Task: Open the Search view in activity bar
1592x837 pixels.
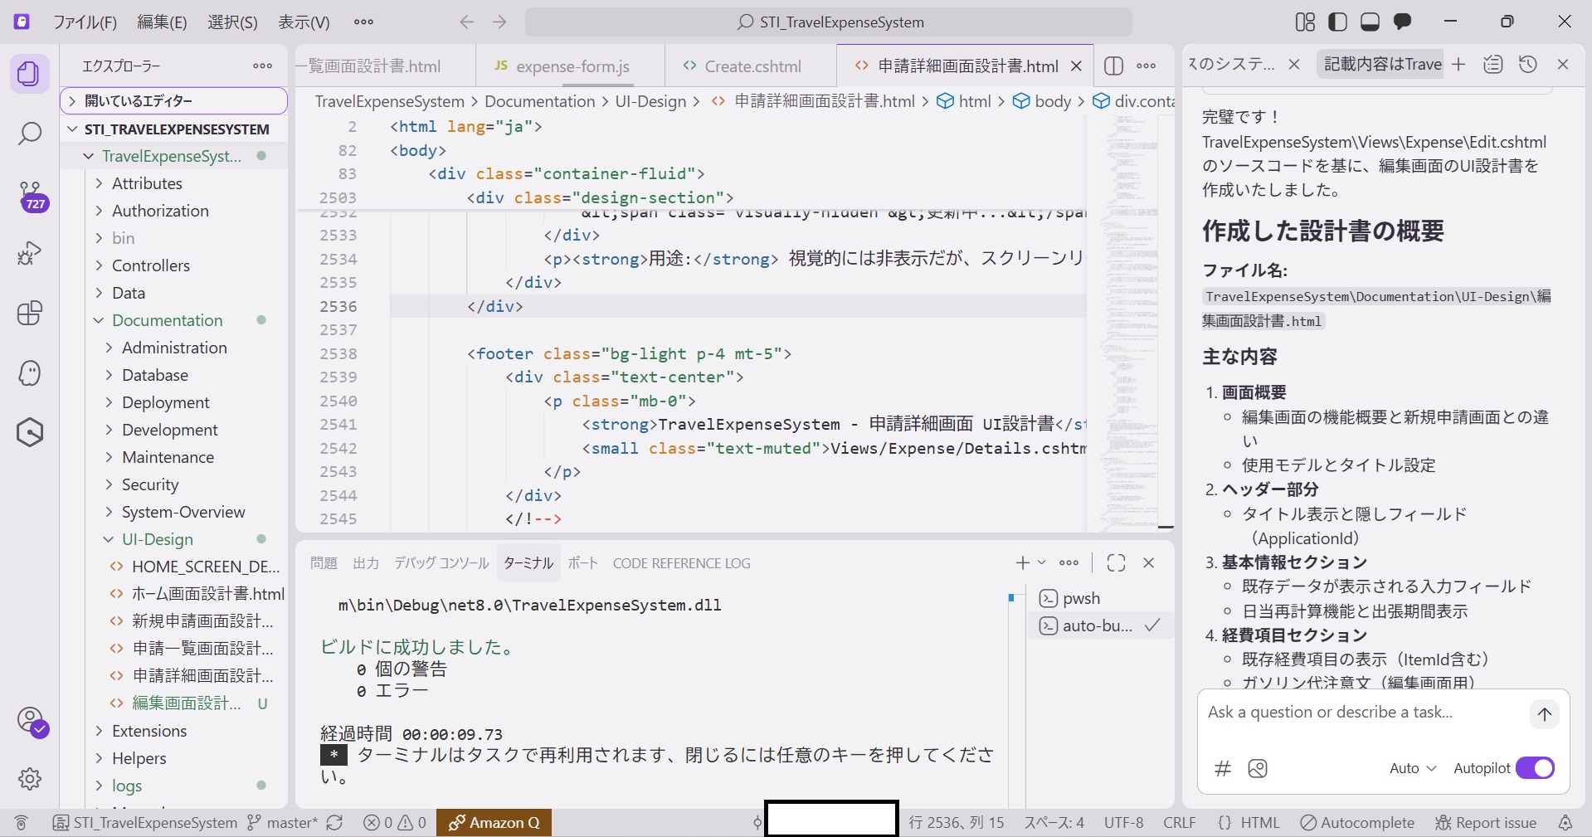Action: 30,134
